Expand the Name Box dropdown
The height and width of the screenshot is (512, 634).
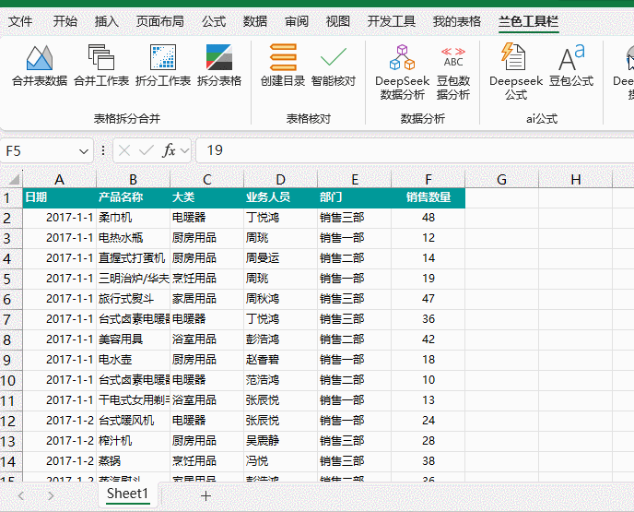[x=84, y=151]
